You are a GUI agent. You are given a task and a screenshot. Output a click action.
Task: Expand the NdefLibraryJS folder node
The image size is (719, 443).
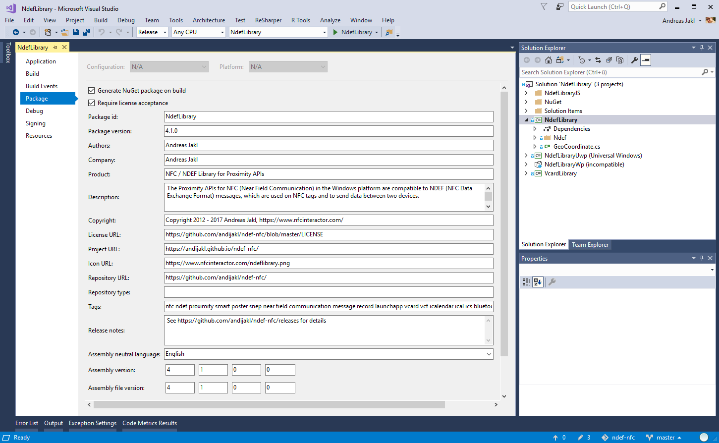(x=526, y=93)
